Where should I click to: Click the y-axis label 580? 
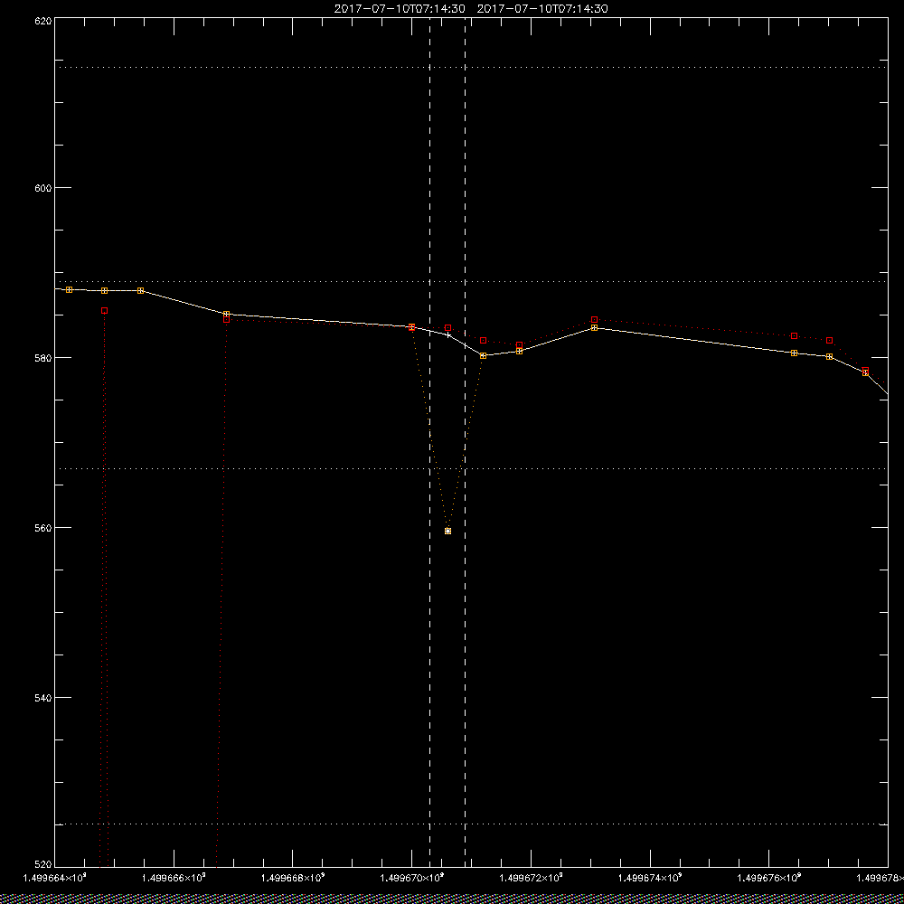pos(43,357)
